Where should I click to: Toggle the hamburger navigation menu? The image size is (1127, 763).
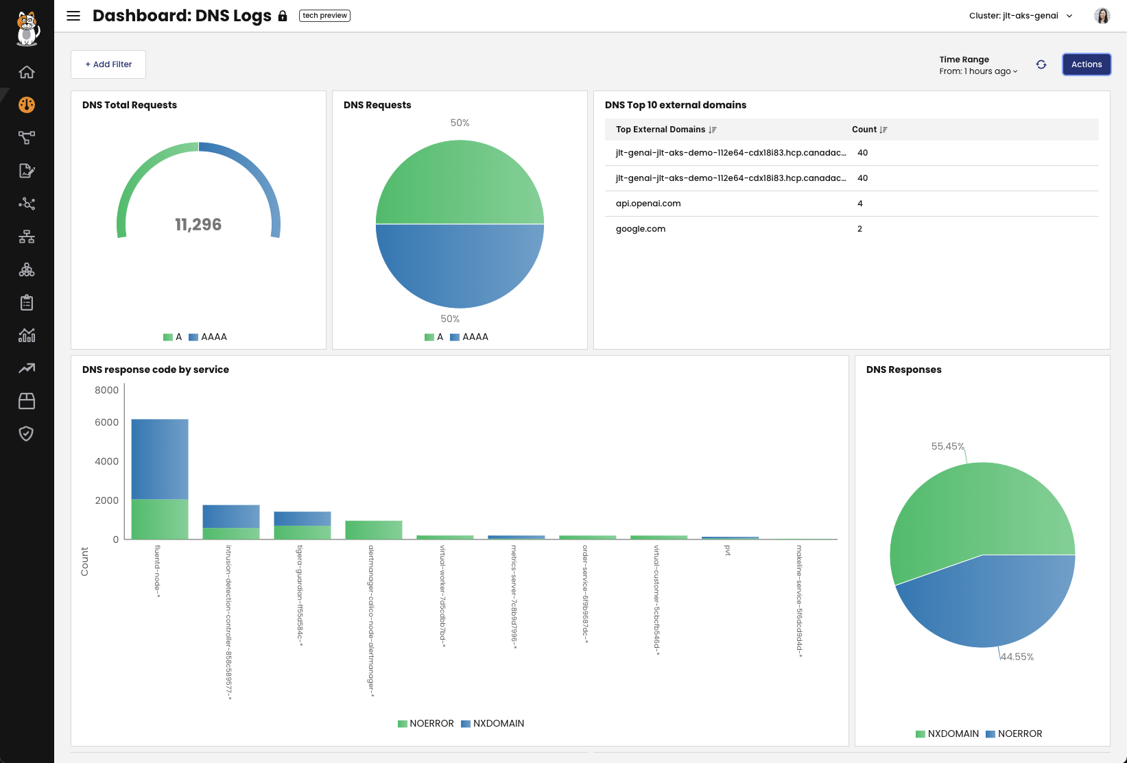click(x=73, y=16)
